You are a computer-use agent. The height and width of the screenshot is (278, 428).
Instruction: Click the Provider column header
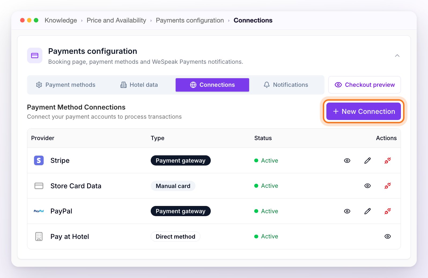click(43, 138)
